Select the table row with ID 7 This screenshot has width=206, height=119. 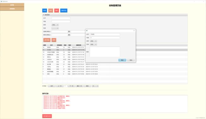[115, 69]
